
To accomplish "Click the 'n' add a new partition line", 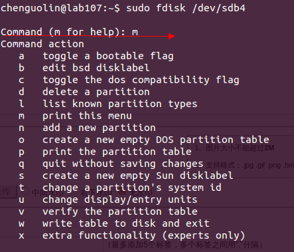I will coord(87,128).
